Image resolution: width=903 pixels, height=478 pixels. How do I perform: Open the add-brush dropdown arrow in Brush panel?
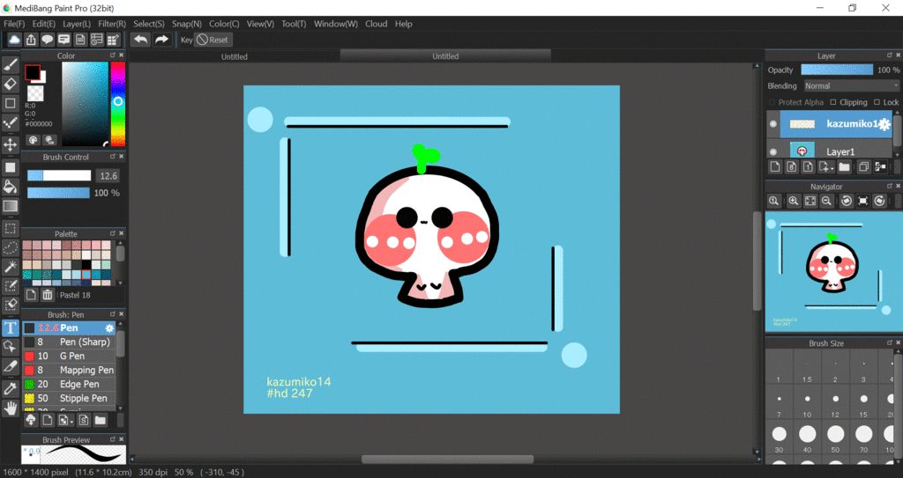point(64,421)
